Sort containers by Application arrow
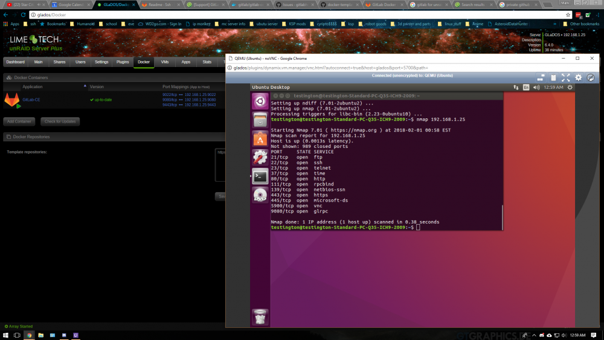Viewport: 604px width, 340px height. (x=85, y=86)
